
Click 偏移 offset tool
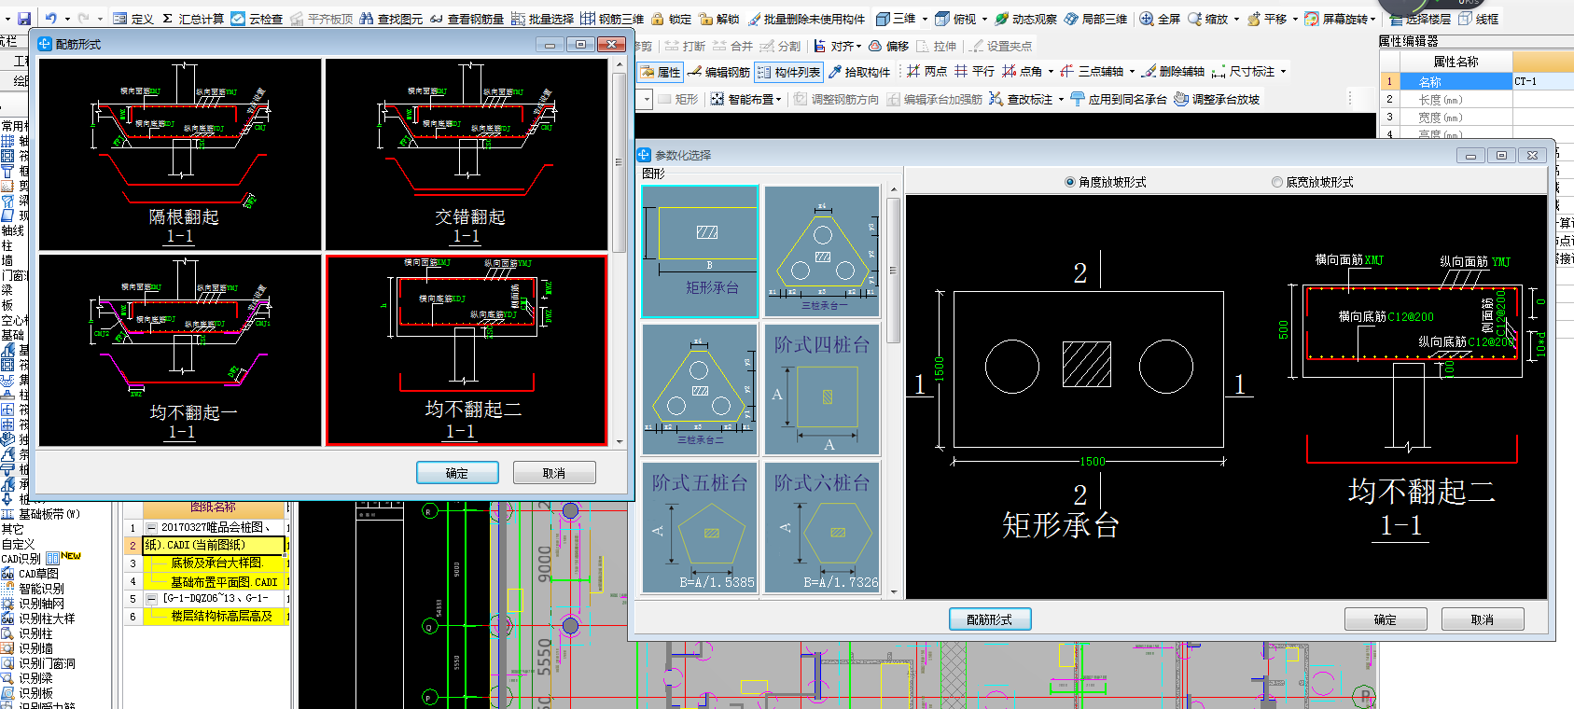click(888, 45)
